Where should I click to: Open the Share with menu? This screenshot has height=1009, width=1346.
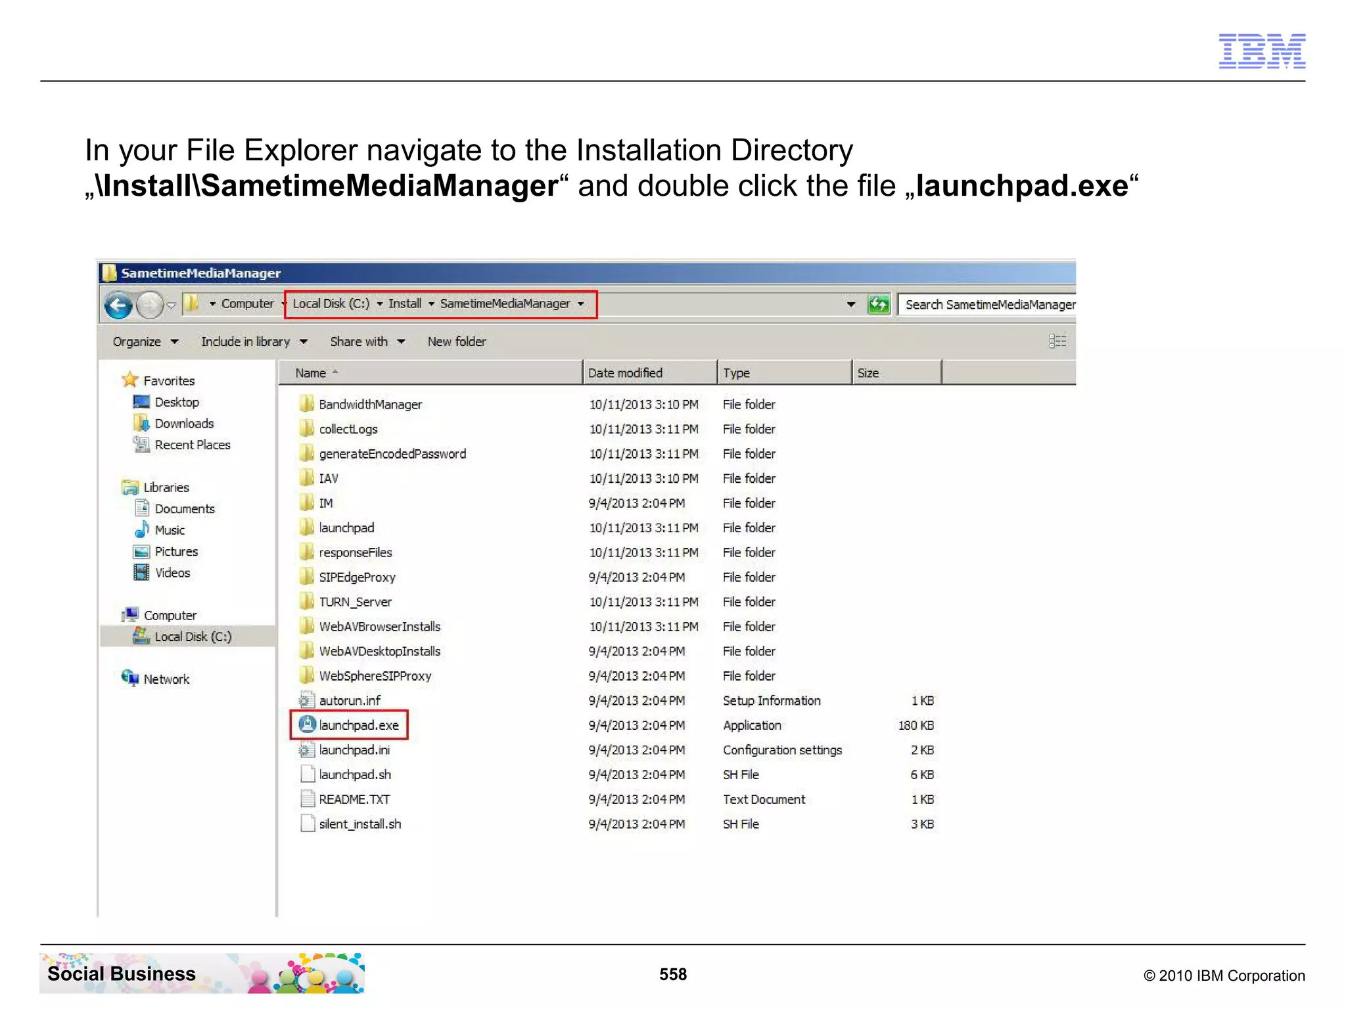click(x=367, y=342)
